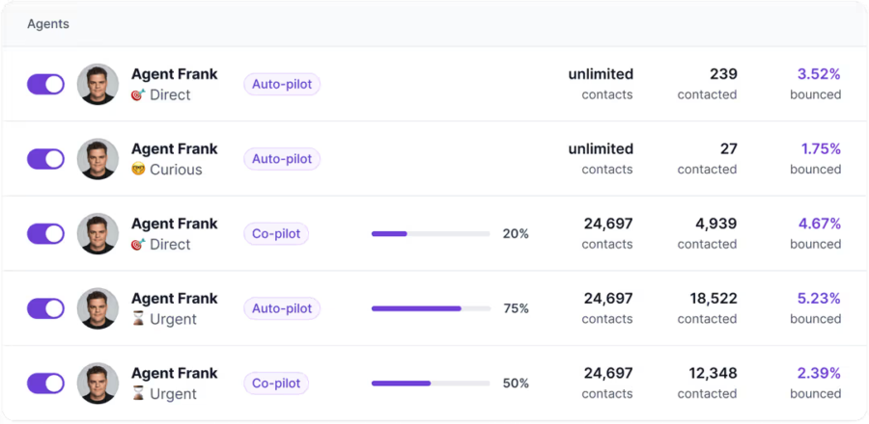Click the 5.23% bounced rate link
This screenshot has height=424, width=869.
(x=819, y=299)
